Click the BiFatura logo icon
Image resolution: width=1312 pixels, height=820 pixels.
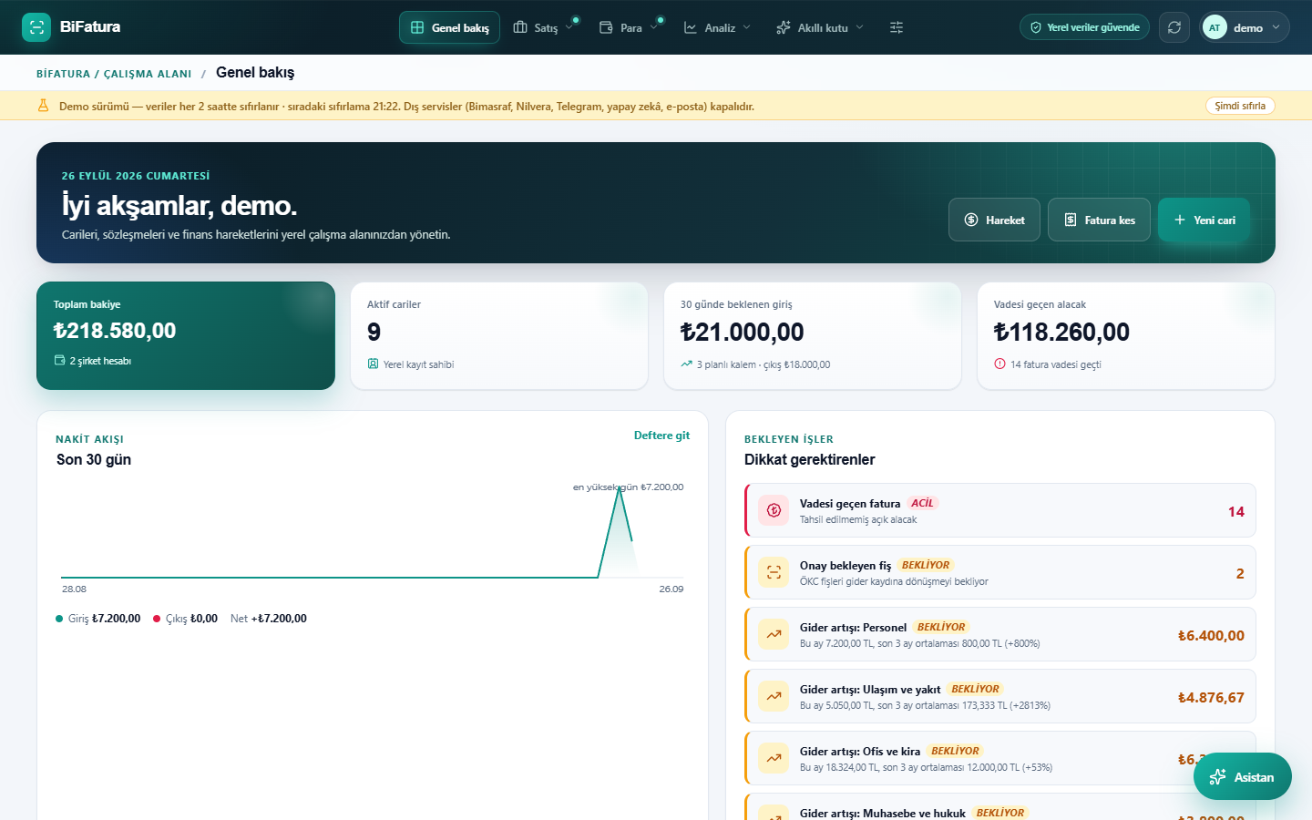[x=36, y=27]
